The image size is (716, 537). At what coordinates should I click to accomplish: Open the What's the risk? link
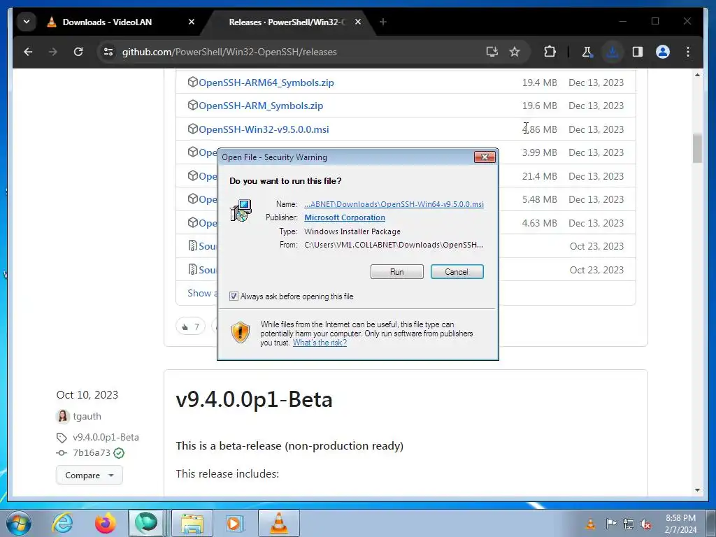pos(319,343)
